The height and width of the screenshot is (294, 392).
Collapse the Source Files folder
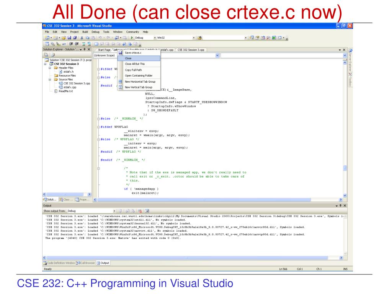point(50,80)
